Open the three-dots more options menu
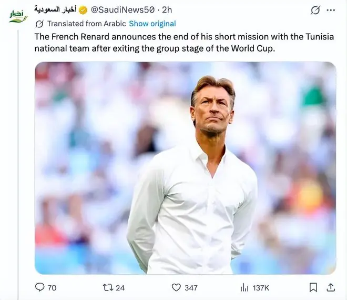The image size is (347, 300). (x=331, y=10)
